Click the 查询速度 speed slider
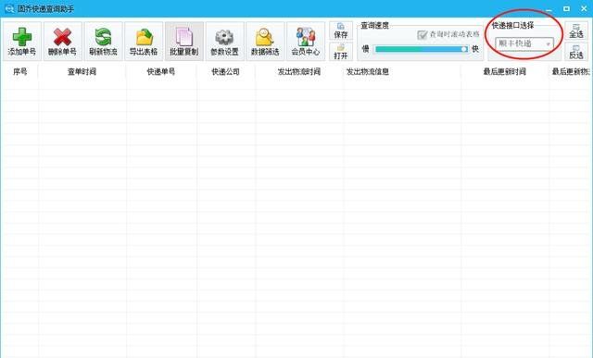 point(421,49)
